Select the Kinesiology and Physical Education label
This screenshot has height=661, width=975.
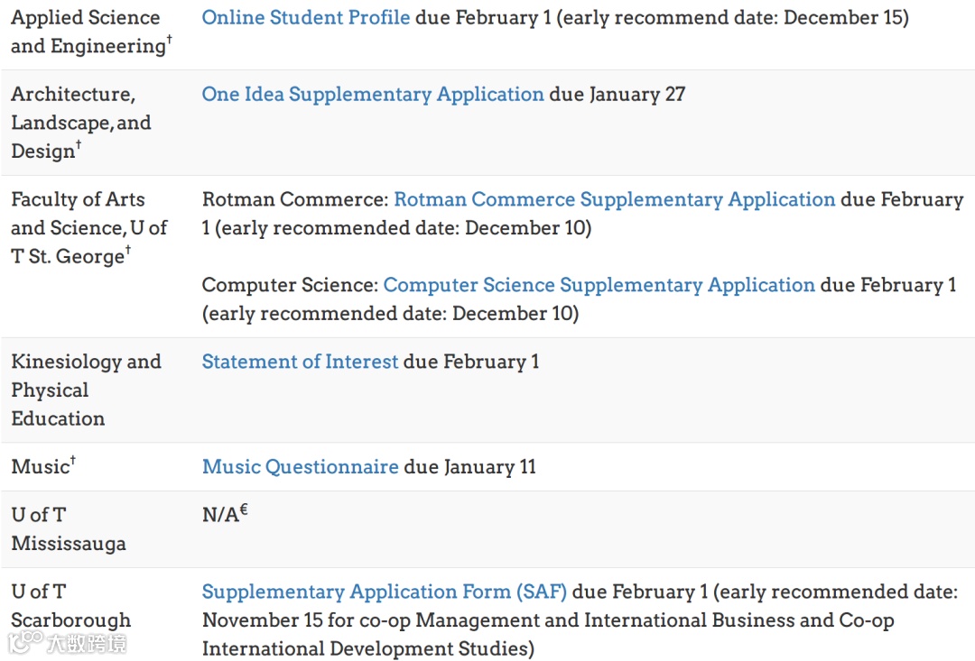coord(86,390)
